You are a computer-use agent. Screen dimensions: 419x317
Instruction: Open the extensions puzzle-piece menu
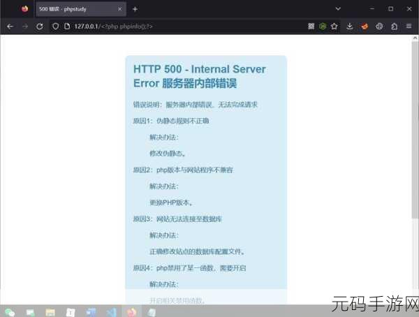pos(394,27)
